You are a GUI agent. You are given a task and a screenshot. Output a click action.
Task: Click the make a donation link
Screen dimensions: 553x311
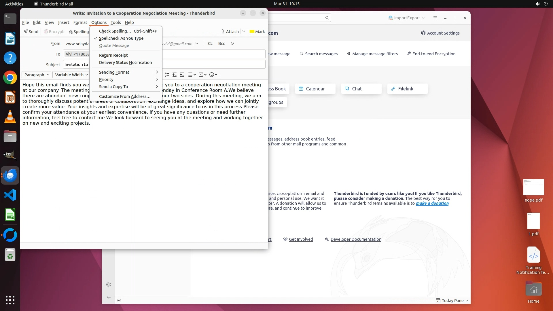[x=432, y=203]
